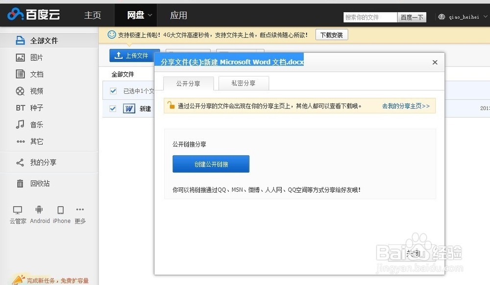Open the 主页 home tab
490x285 pixels.
coord(93,15)
